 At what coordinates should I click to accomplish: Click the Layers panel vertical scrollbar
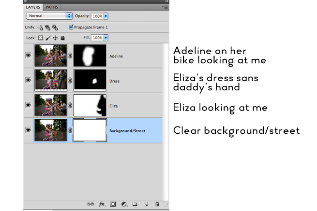[x=166, y=122]
